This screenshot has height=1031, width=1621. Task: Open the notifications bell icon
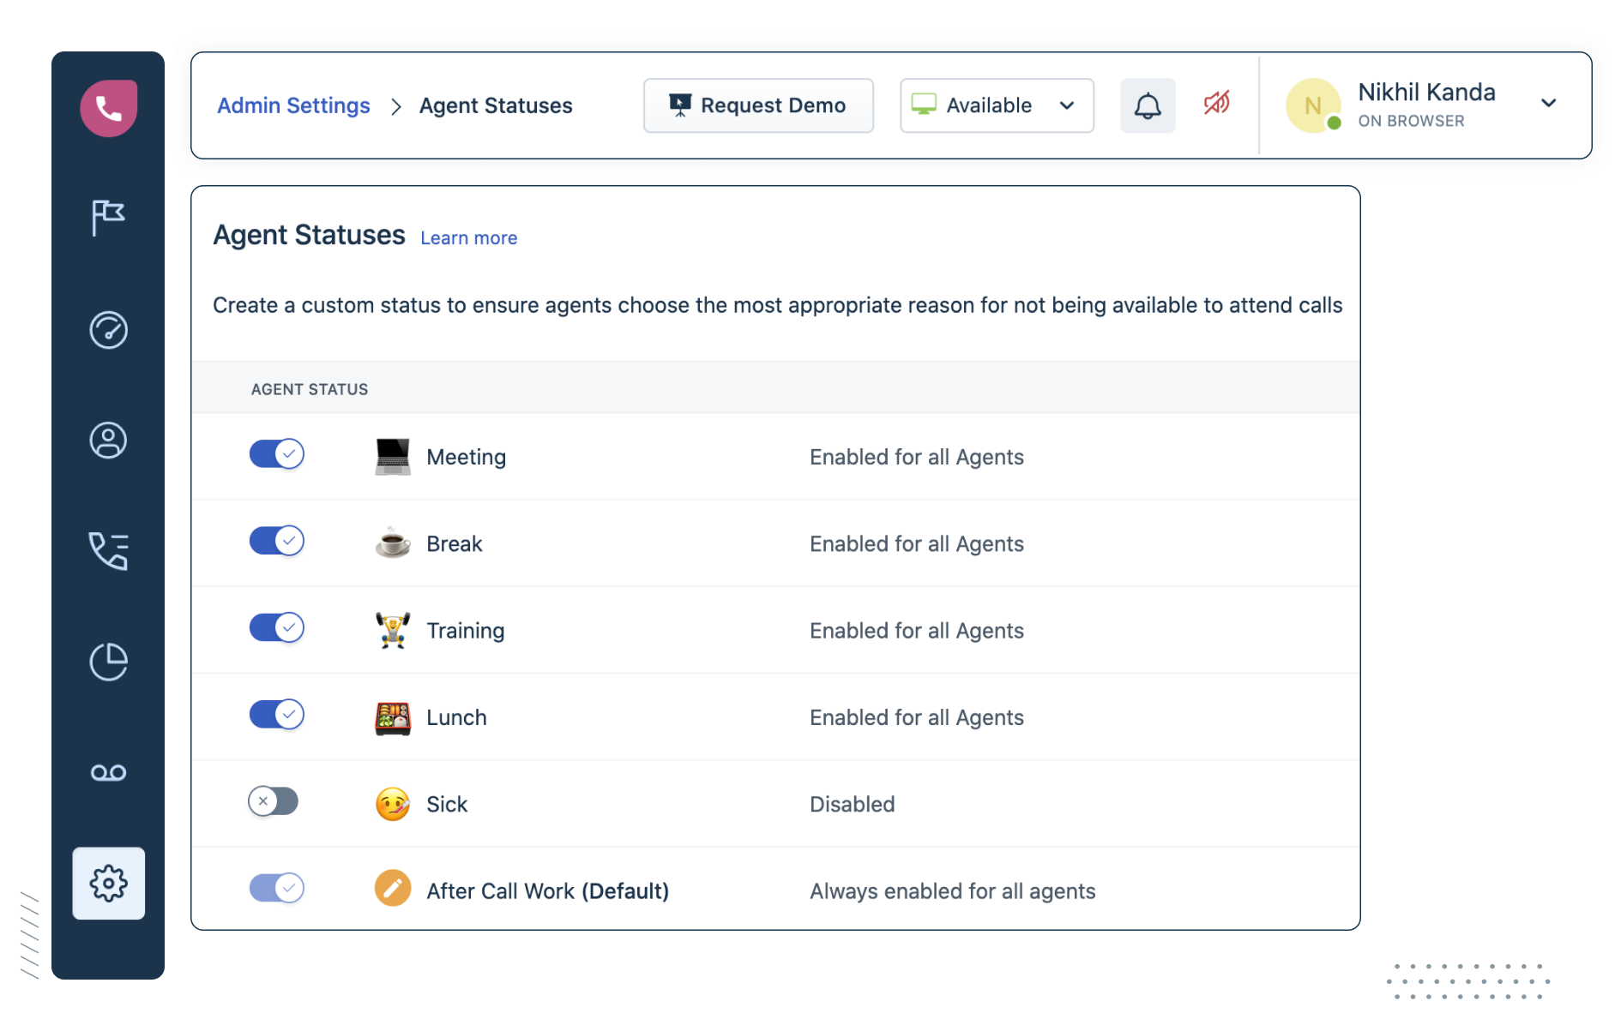pos(1148,105)
